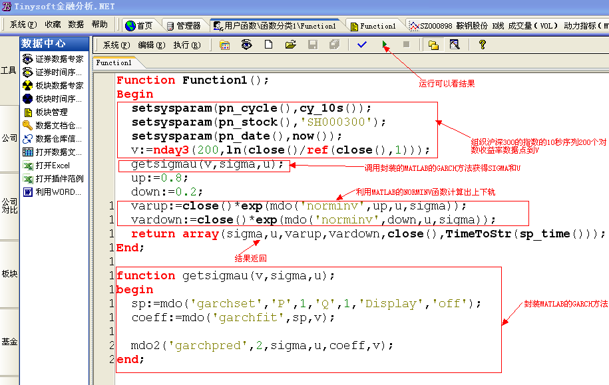609x385 pixels.
Task: Switch to the 管理器 tab
Action: (182, 26)
